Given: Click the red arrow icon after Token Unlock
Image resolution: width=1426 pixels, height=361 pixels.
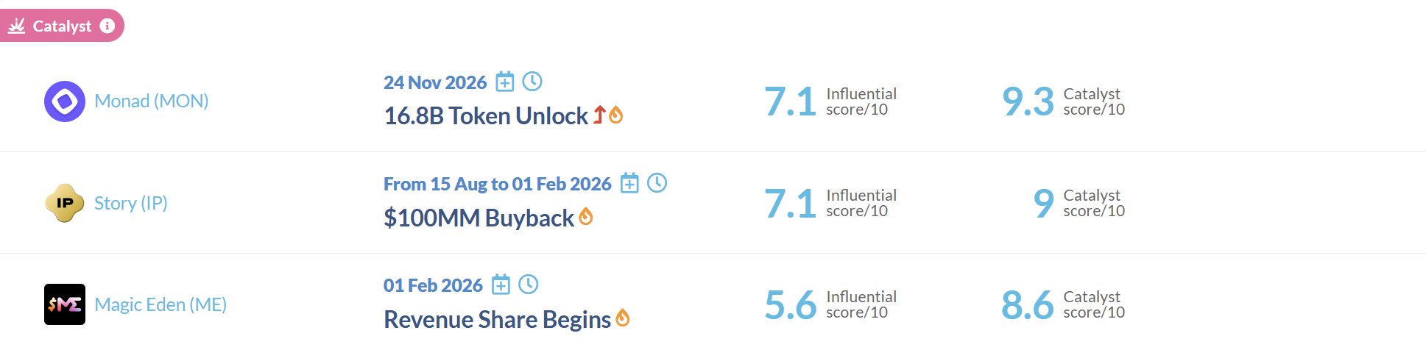Looking at the screenshot, I should pyautogui.click(x=599, y=115).
